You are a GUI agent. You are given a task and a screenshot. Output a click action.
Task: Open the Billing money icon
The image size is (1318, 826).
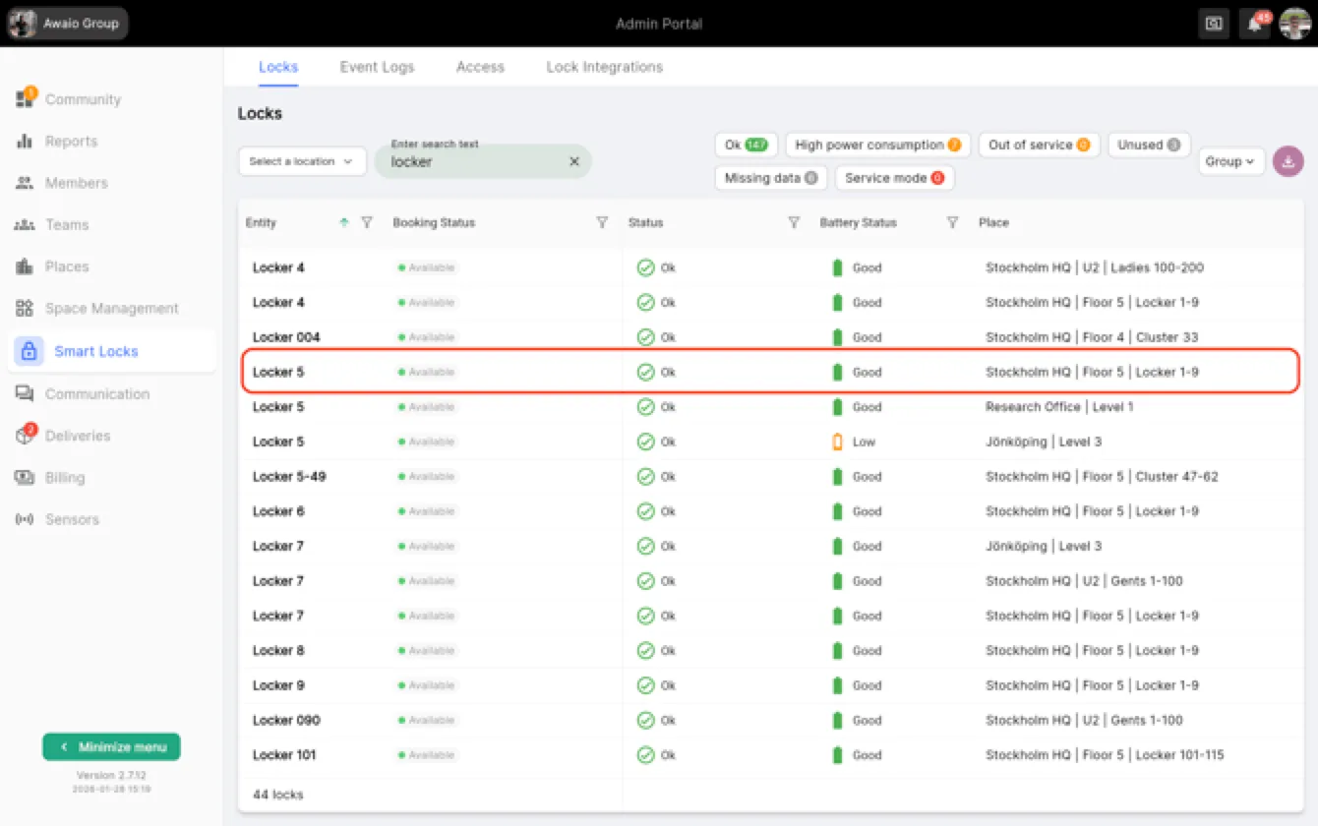[x=26, y=477]
